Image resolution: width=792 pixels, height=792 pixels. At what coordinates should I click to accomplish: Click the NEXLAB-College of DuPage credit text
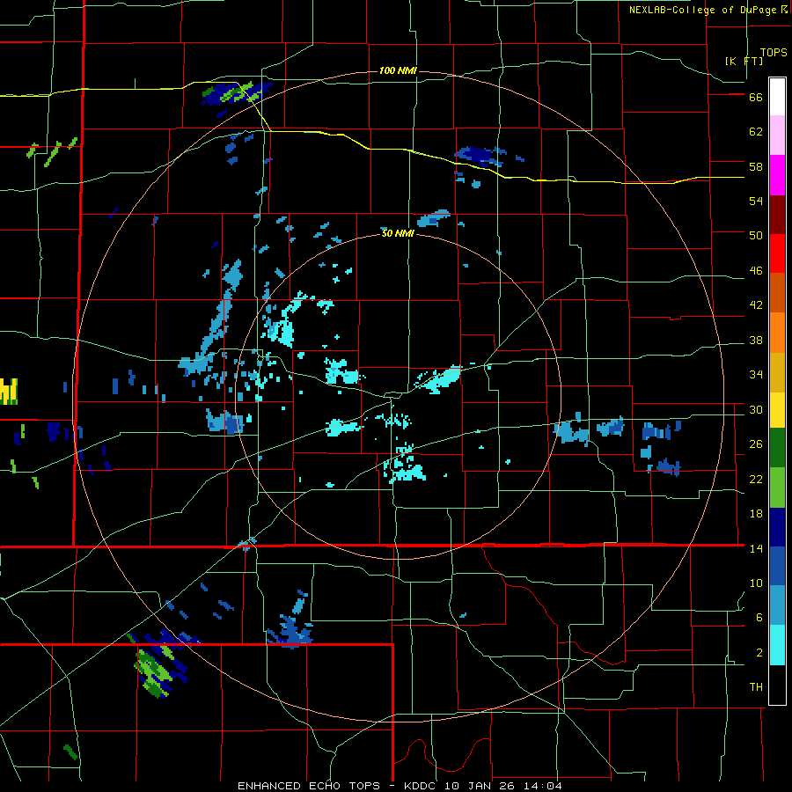(x=708, y=10)
